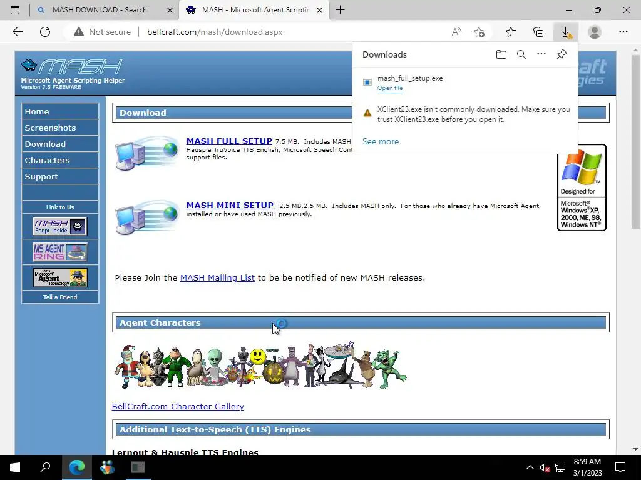Go back to previous page
The height and width of the screenshot is (480, 641).
tap(17, 32)
